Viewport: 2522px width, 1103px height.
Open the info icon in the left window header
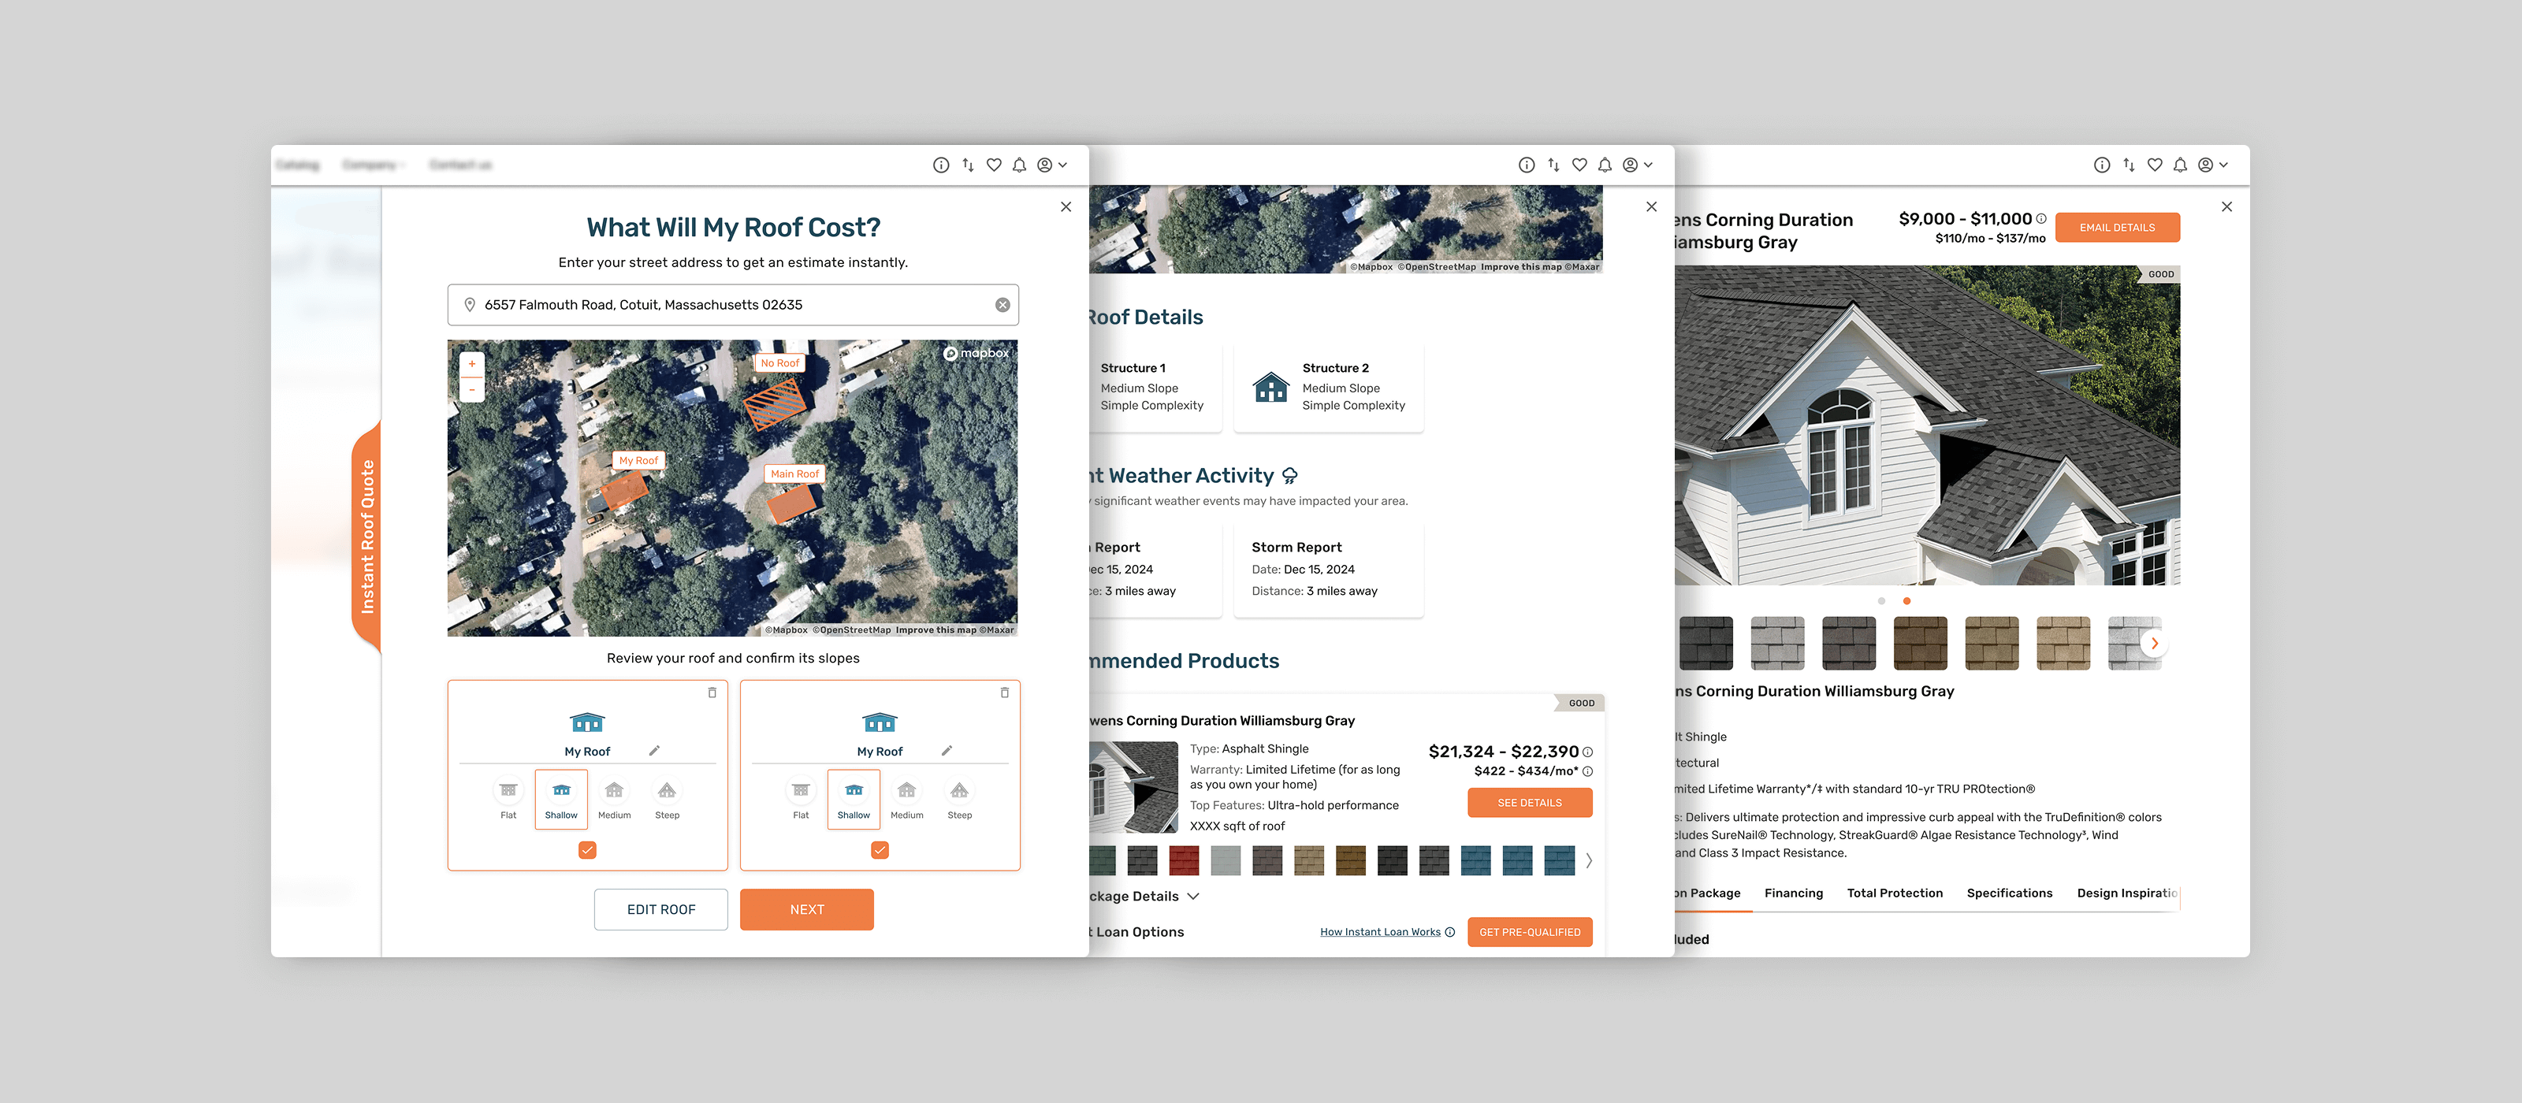pos(941,165)
